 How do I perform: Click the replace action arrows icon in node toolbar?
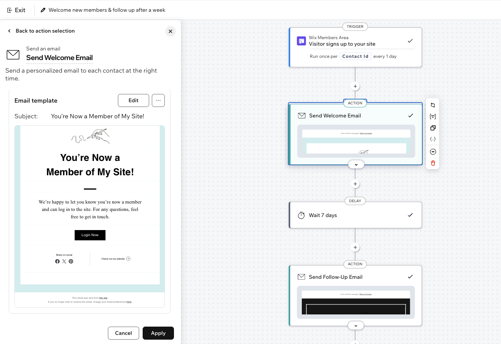pos(433,105)
